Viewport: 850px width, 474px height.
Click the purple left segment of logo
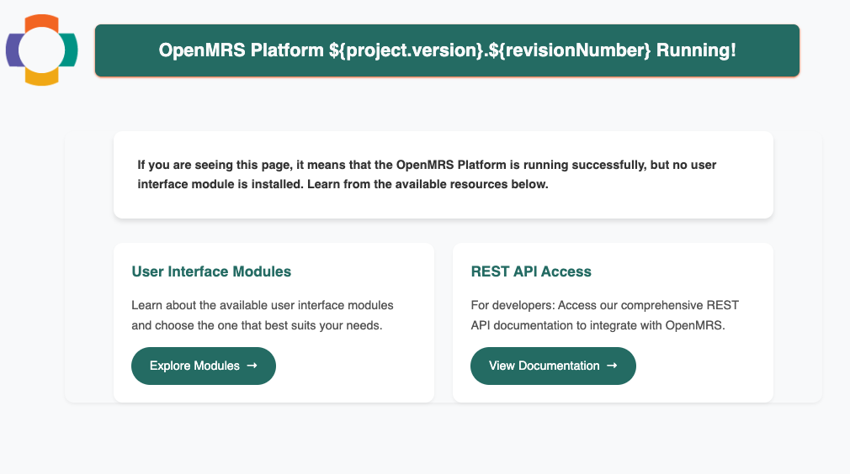[x=12, y=50]
